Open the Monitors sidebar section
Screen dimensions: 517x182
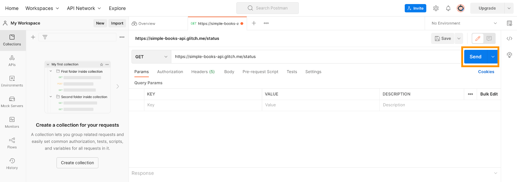pyautogui.click(x=12, y=123)
